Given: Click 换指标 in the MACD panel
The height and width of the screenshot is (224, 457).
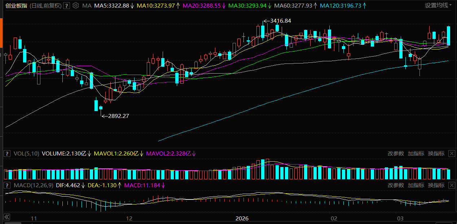Looking at the screenshot, I should coord(436,185).
